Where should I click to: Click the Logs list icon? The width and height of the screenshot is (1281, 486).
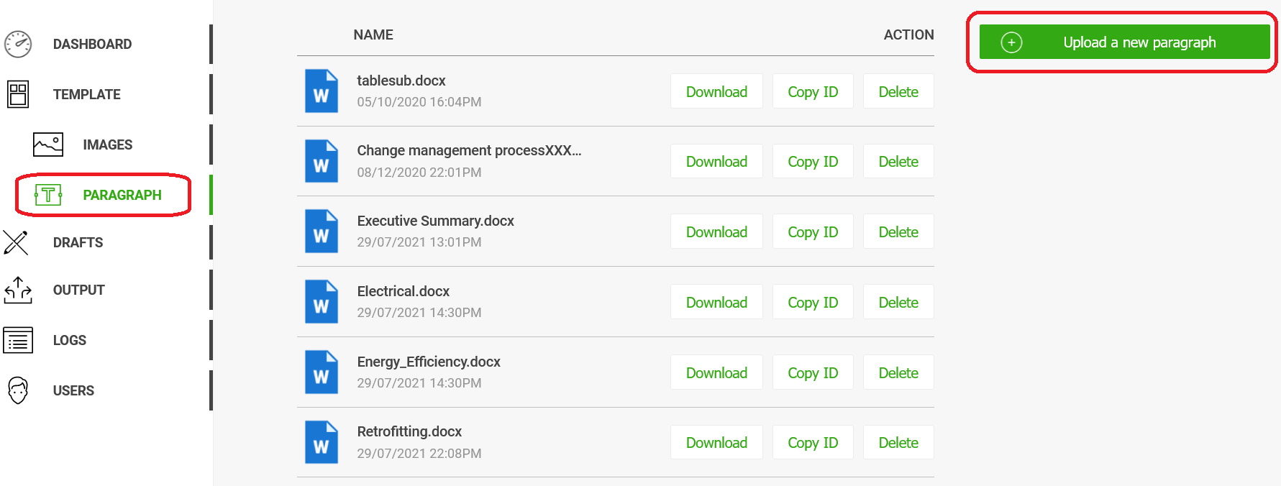click(x=18, y=340)
